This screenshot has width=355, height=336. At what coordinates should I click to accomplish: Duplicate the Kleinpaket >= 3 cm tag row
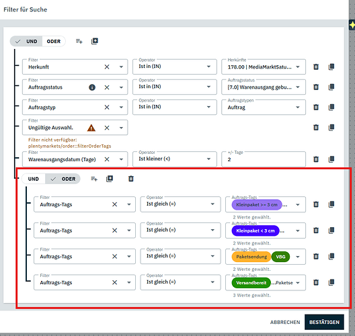click(331, 204)
